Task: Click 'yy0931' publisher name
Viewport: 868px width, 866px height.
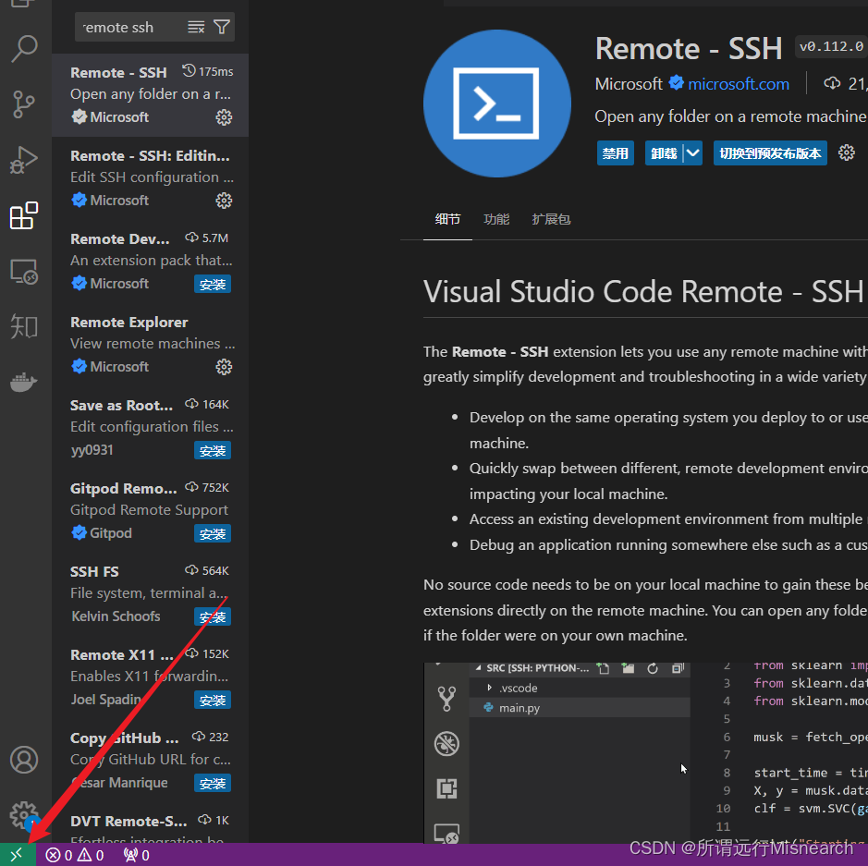Action: 92,450
